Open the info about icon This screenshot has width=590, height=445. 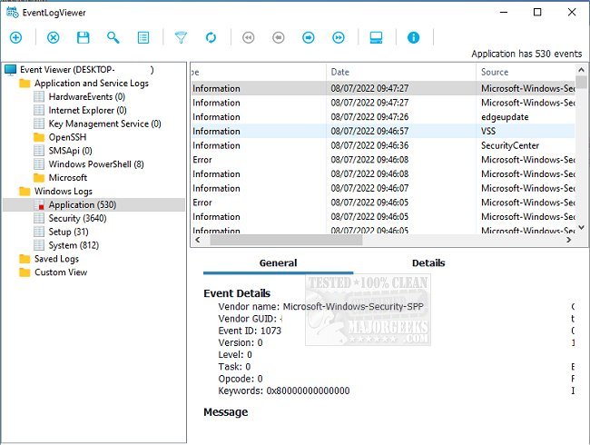414,37
